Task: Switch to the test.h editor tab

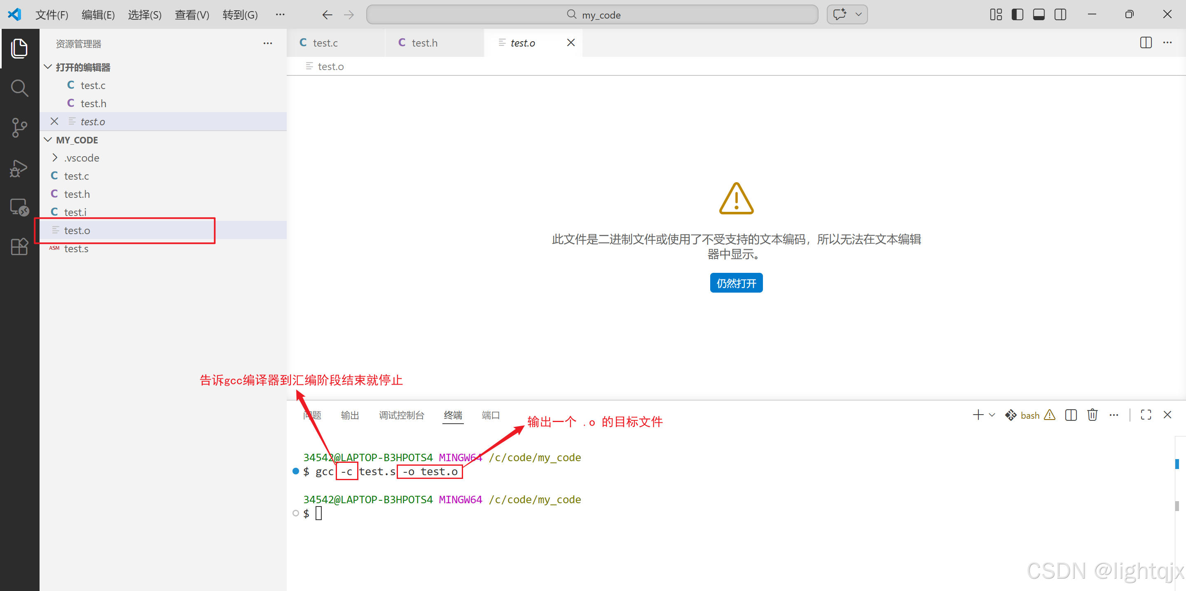Action: 435,43
